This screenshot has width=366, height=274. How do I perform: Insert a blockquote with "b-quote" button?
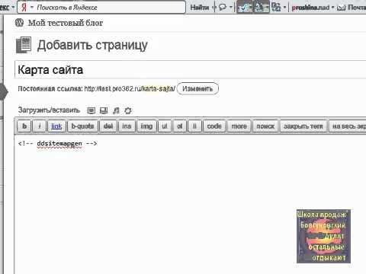[82, 126]
